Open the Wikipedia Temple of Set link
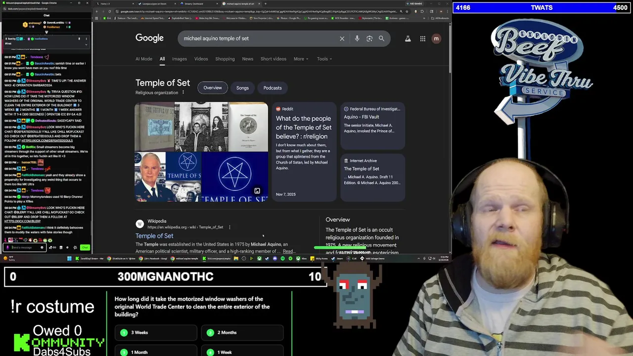 (x=154, y=236)
